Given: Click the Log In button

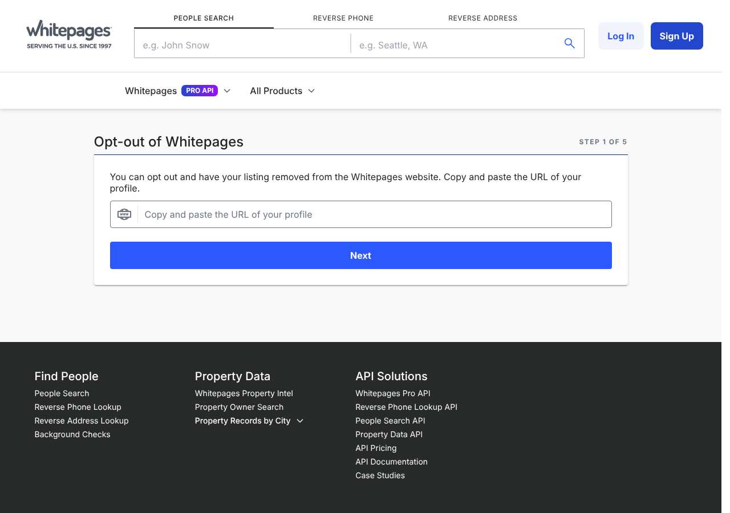Looking at the screenshot, I should (621, 36).
